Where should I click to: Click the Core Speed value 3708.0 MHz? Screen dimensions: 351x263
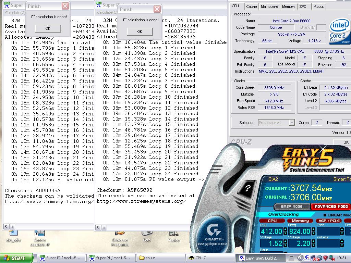pyautogui.click(x=274, y=88)
